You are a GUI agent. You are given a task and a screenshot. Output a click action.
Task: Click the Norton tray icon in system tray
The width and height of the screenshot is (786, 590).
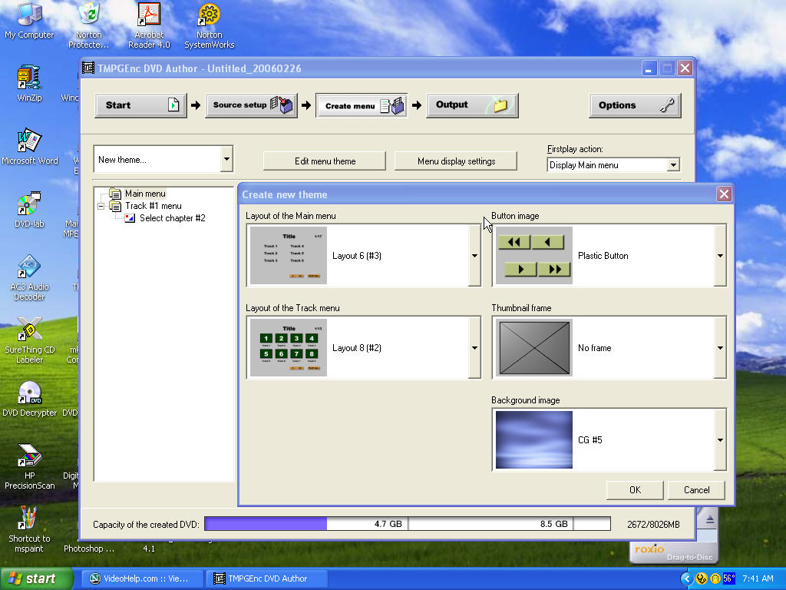click(702, 578)
